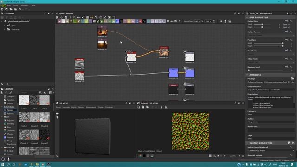
Task: Click the save image icon in the 2D View toolbar
Action: (143, 107)
